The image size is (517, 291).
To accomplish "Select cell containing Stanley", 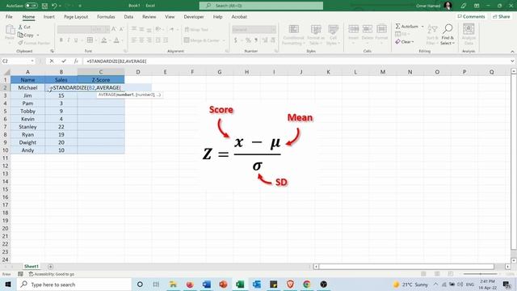I will tap(27, 127).
